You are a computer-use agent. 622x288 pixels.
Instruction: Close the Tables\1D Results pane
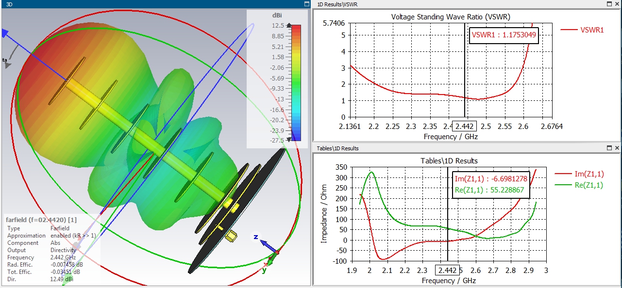(x=617, y=148)
